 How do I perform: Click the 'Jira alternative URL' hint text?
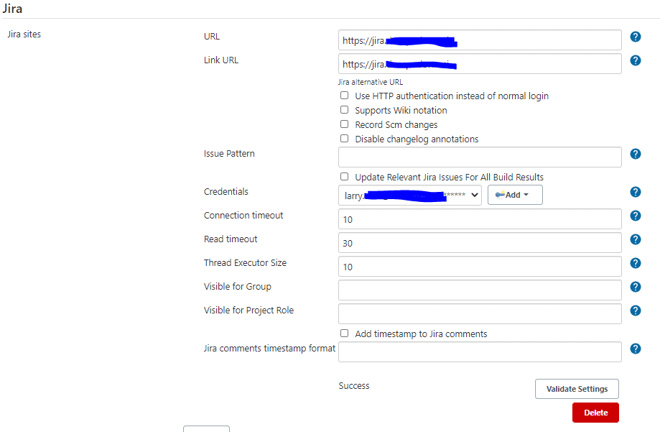371,82
